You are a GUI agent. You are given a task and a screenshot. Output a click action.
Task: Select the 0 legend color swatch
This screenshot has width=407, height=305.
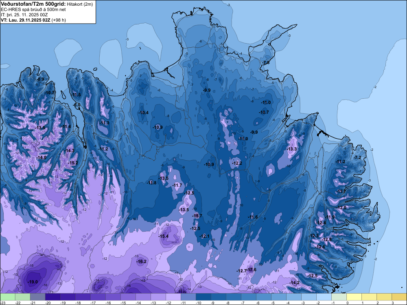coord(354,297)
